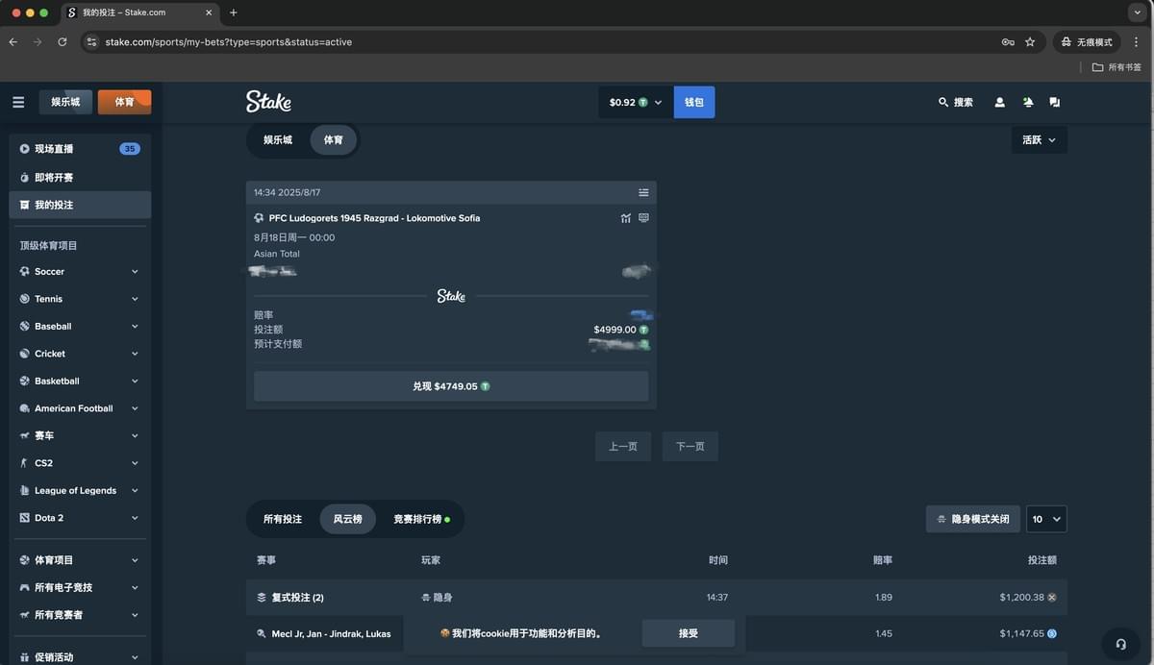
Task: Open match statistics chart icon
Action: pos(626,218)
